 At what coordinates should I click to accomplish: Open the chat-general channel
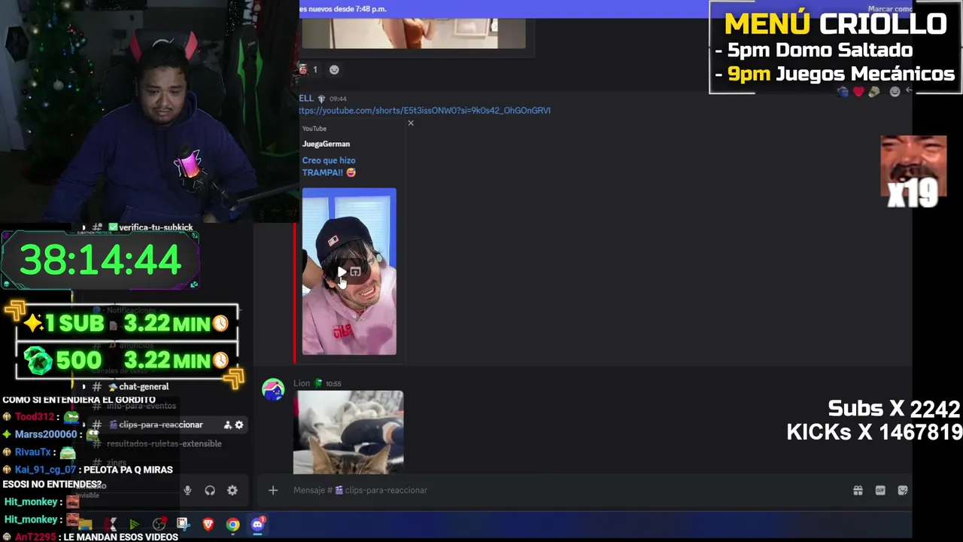pyautogui.click(x=143, y=386)
